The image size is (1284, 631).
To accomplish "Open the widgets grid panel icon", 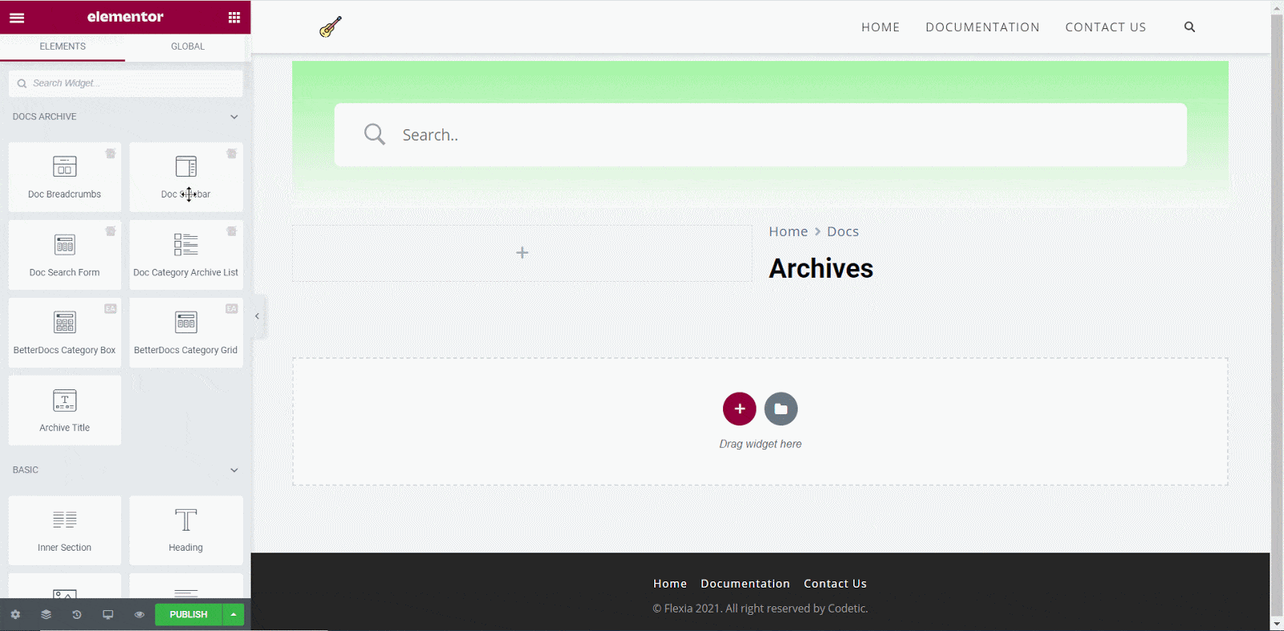I will pyautogui.click(x=234, y=17).
